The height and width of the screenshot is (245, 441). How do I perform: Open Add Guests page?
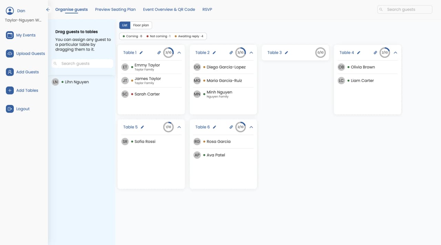(28, 72)
